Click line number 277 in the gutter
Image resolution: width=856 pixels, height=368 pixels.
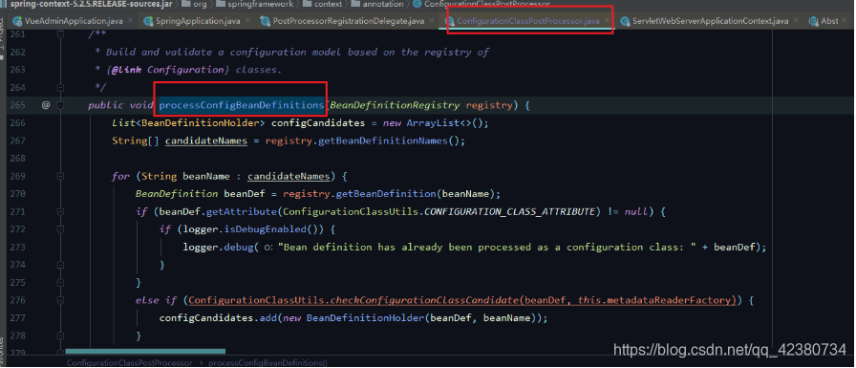pyautogui.click(x=18, y=317)
